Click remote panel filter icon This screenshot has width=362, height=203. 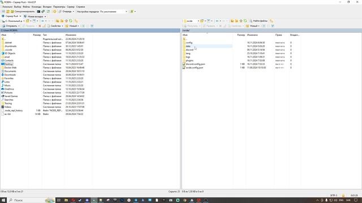coord(209,21)
